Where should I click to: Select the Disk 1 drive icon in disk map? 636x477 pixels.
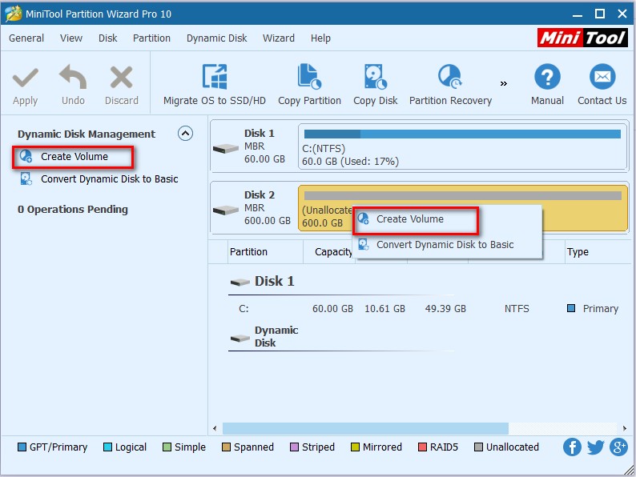pos(225,148)
